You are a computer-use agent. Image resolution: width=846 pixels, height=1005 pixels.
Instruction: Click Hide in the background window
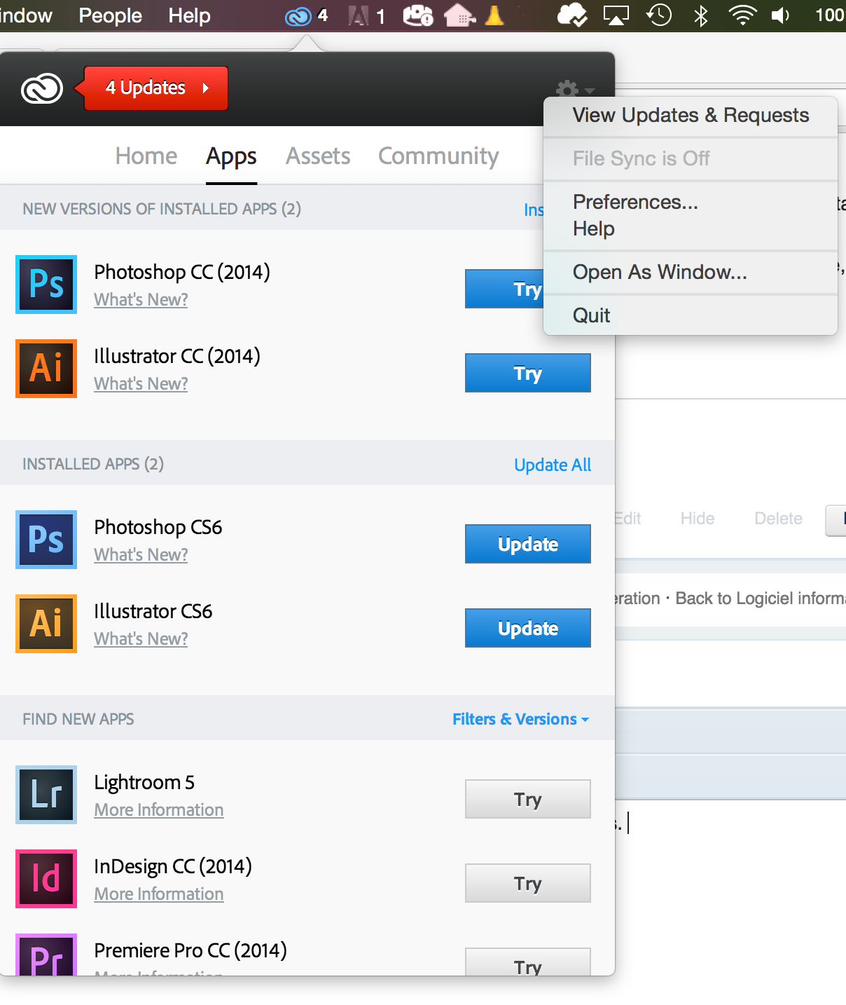(x=698, y=519)
